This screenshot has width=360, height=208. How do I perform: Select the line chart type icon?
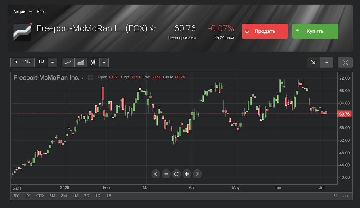pos(68,63)
